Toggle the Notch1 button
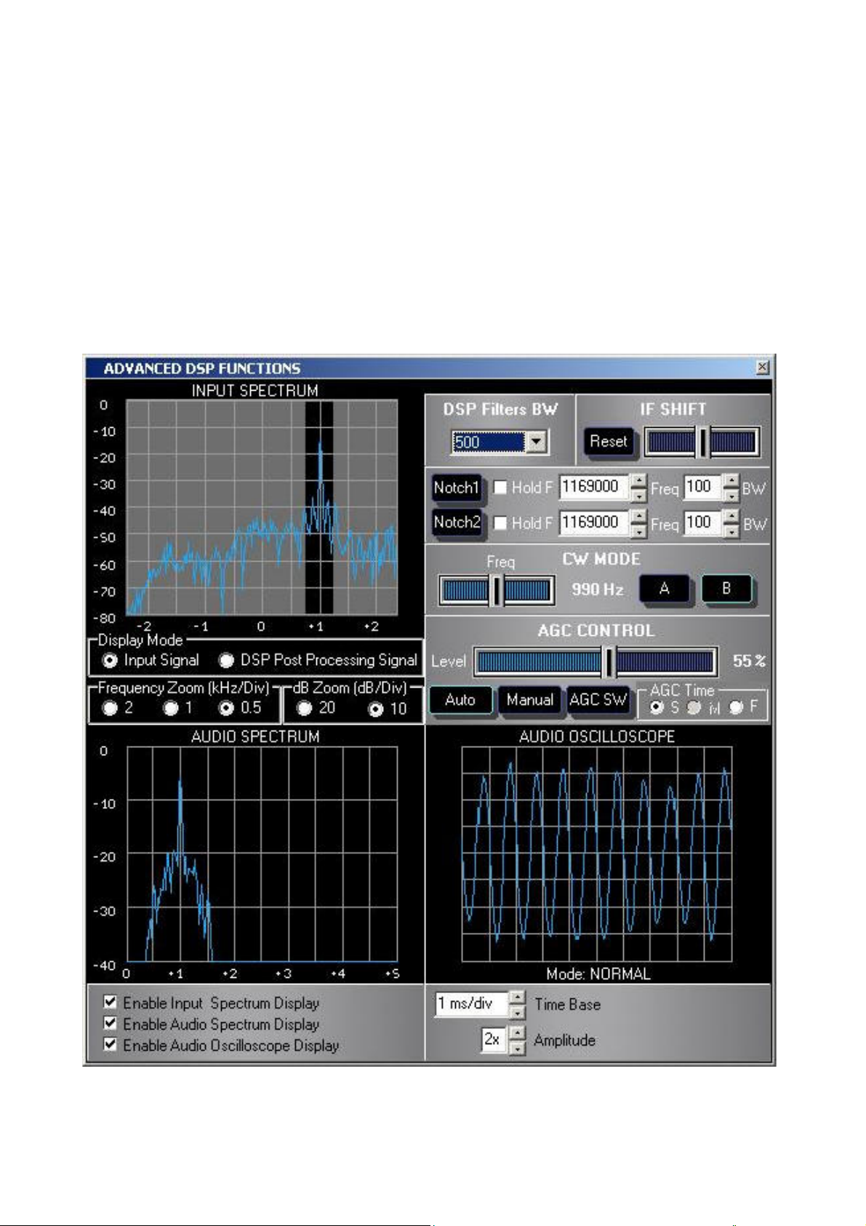The width and height of the screenshot is (866, 1226). pos(457,487)
